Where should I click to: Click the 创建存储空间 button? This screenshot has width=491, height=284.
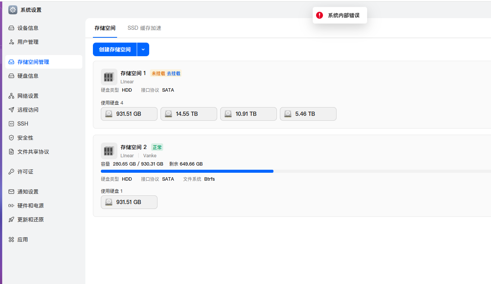(x=115, y=49)
